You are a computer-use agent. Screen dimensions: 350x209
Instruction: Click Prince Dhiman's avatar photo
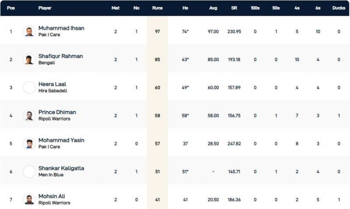[29, 115]
